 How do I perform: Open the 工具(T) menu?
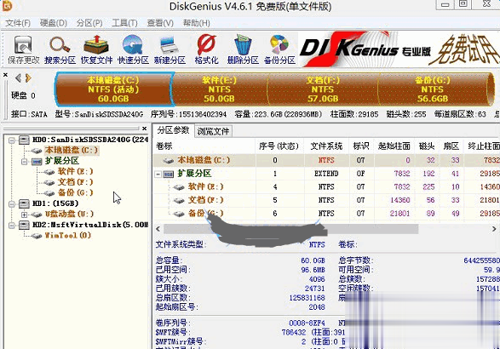point(124,23)
